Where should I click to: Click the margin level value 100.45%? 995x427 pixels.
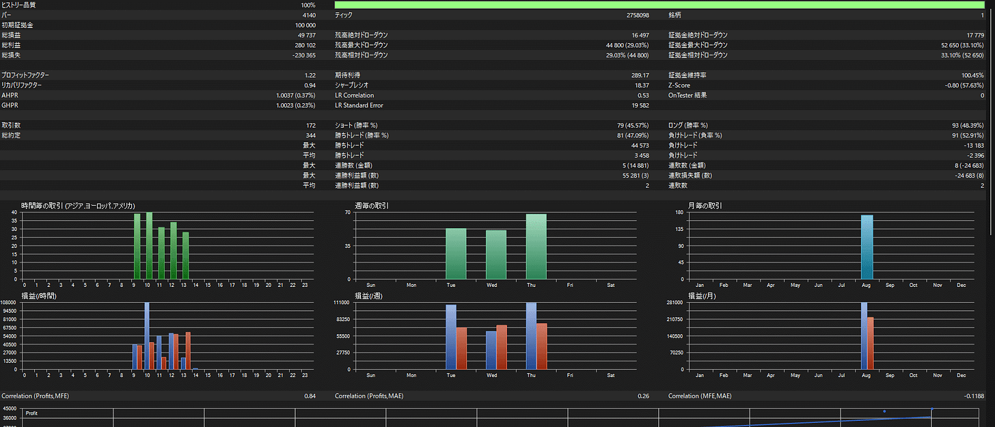pos(973,75)
